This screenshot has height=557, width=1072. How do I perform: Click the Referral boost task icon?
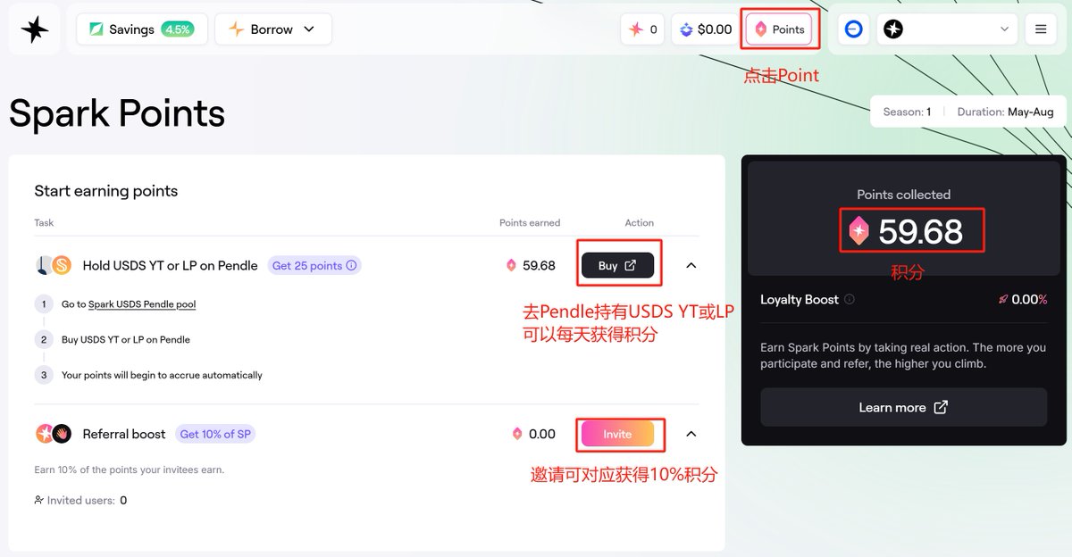point(53,434)
